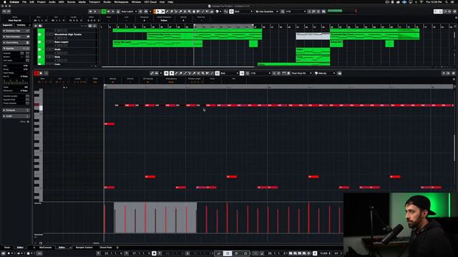The height and width of the screenshot is (257, 458).
Task: Open the Velocity controller lane dropdown
Action: [325, 73]
